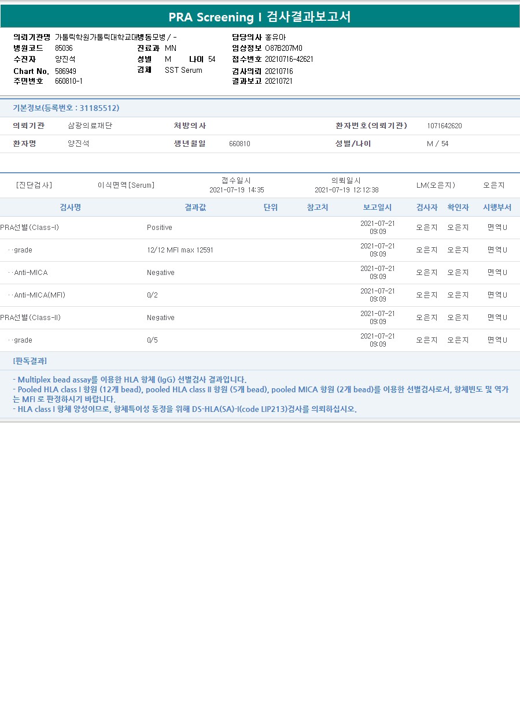This screenshot has height=706, width=520.
Task: Select the 담당의사 name 홍유아
Action: 275,37
